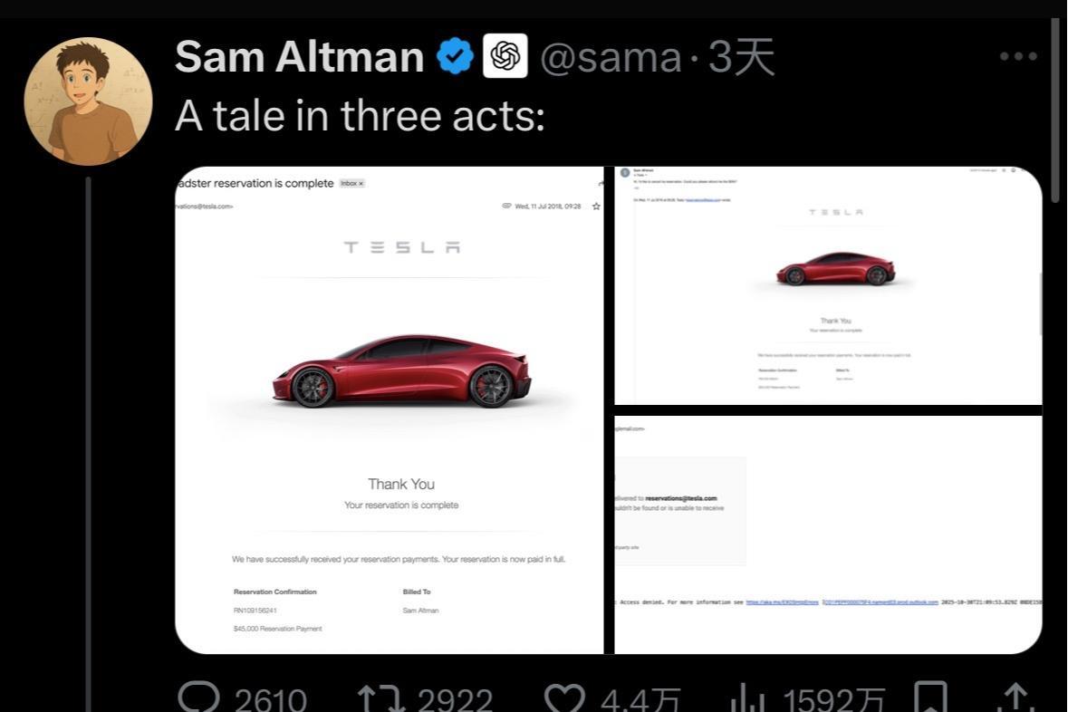Screen dimensions: 1068x712
Task: Click the OpenAI affiliation badge
Action: coord(505,57)
